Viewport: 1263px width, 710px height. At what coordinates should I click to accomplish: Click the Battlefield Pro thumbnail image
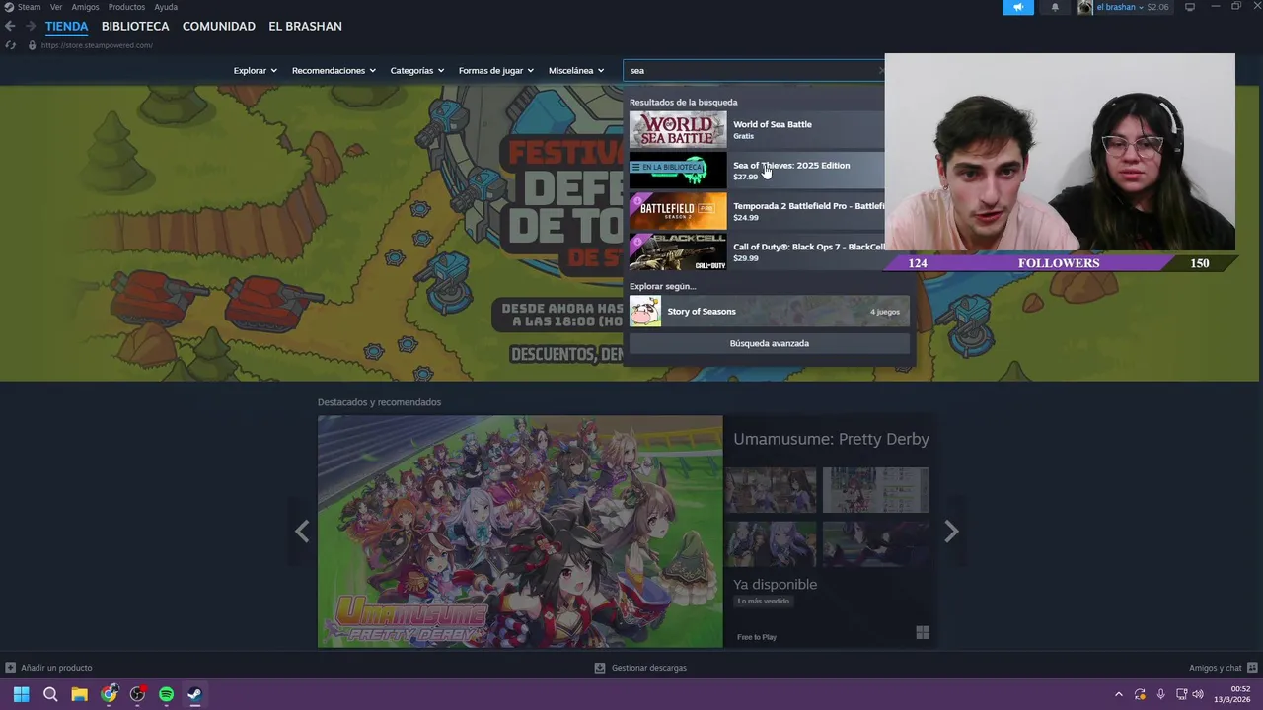[x=678, y=211]
